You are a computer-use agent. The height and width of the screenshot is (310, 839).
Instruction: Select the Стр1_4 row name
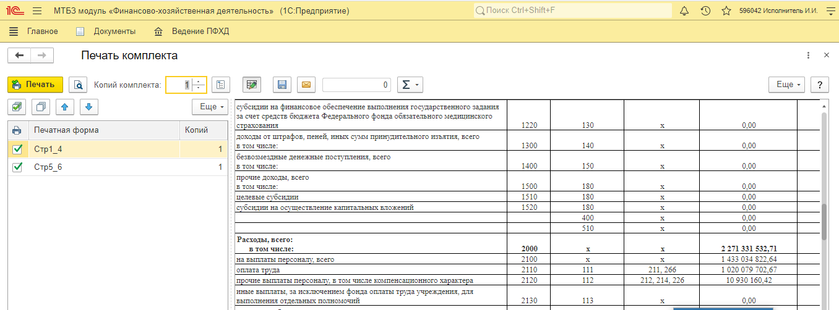point(48,149)
